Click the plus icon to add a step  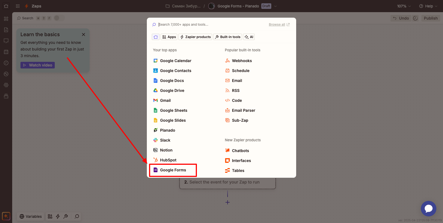[x=228, y=202]
